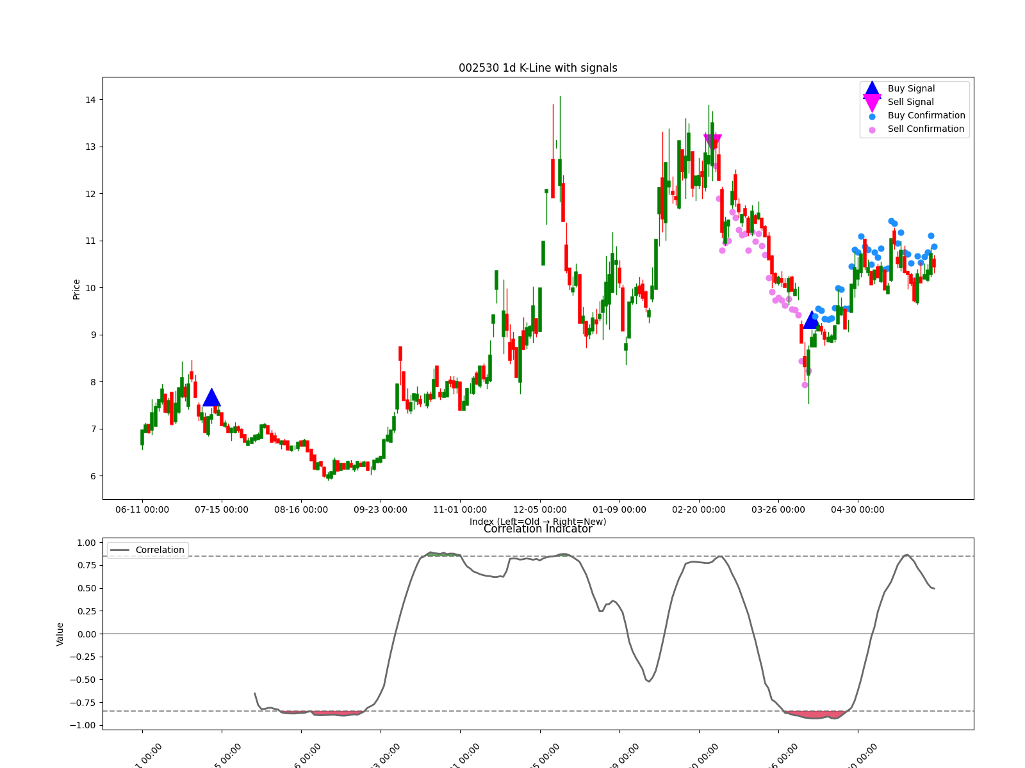Click the correlation axis tick '0.75'
Image resolution: width=1025 pixels, height=768 pixels.
click(86, 566)
